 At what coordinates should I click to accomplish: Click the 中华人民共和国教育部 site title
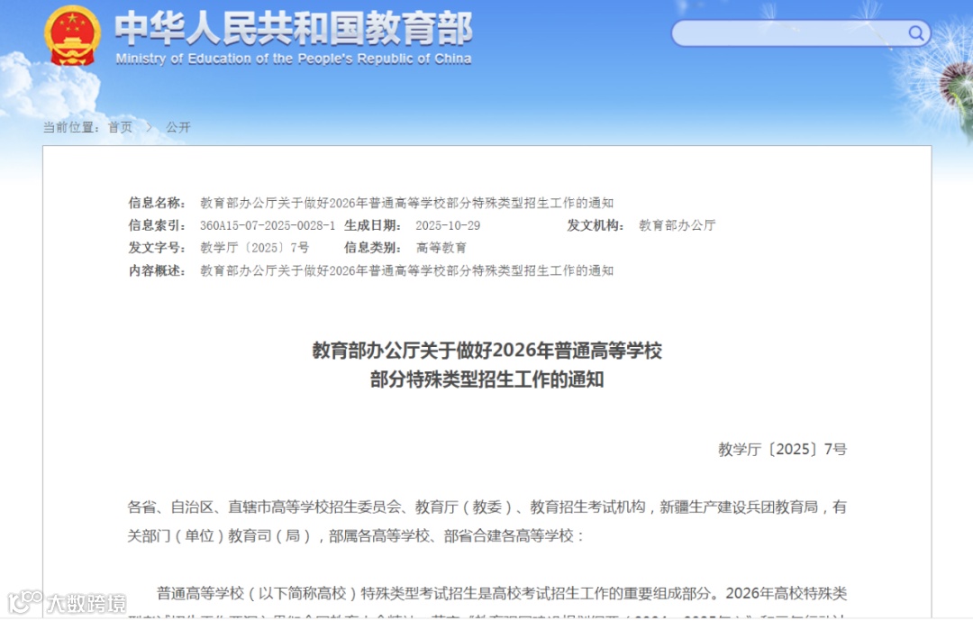[294, 29]
